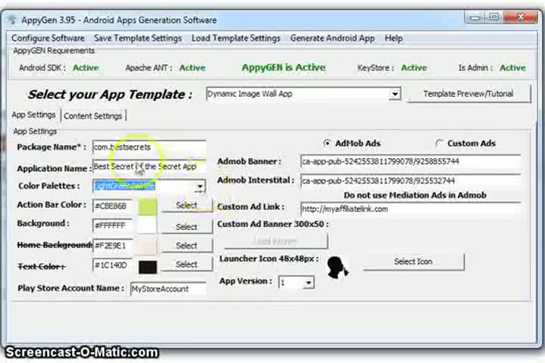Click the Action Bar green color swatch

[x=148, y=207]
